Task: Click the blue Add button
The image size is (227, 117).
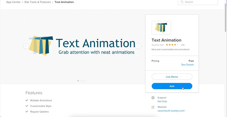Action: 172,86
